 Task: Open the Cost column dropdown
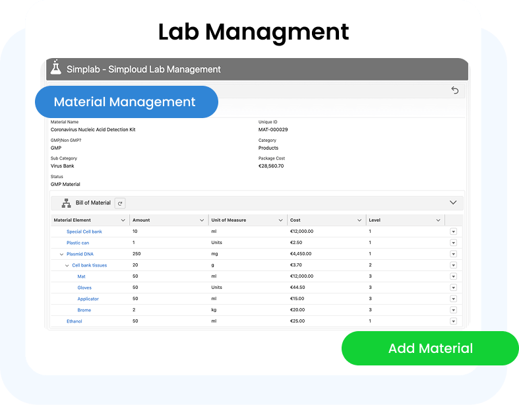click(359, 220)
